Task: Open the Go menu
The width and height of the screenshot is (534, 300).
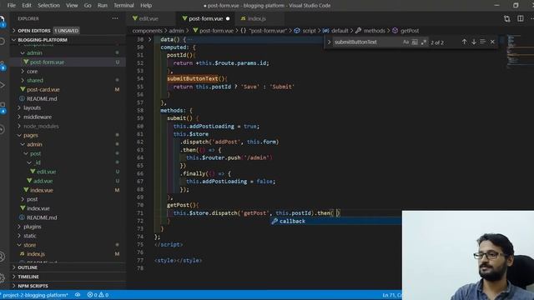Action: click(88, 6)
